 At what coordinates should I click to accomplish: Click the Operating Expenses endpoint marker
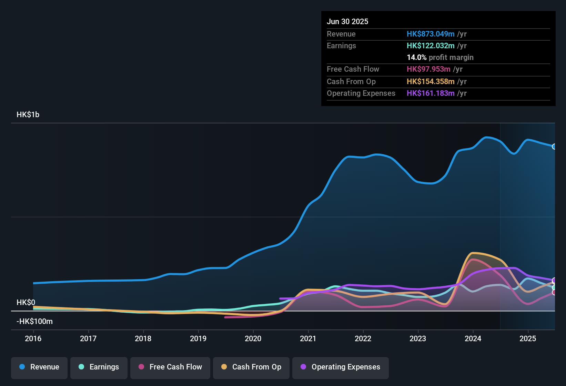coord(554,280)
